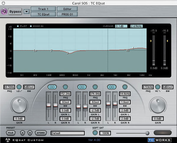177x143 pixels.
Task: Open the dropdown arrow next to Bypass
Action: click(27, 12)
